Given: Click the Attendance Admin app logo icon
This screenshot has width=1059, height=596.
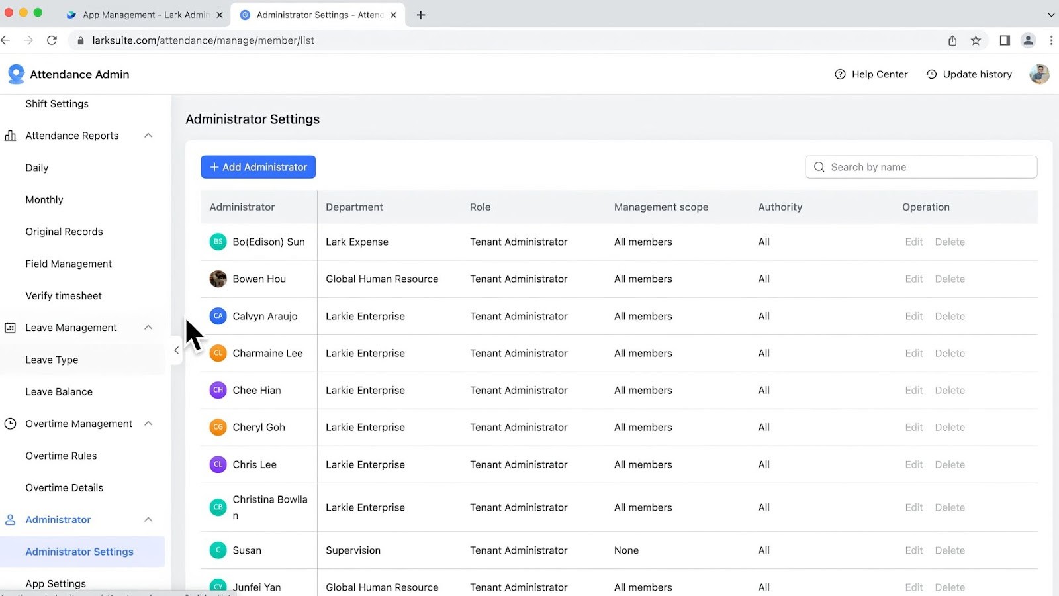Looking at the screenshot, I should tap(15, 74).
